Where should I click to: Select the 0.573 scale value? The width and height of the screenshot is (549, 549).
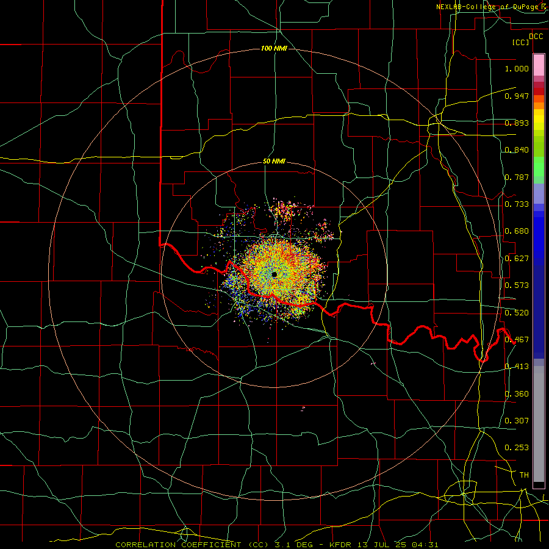point(517,285)
